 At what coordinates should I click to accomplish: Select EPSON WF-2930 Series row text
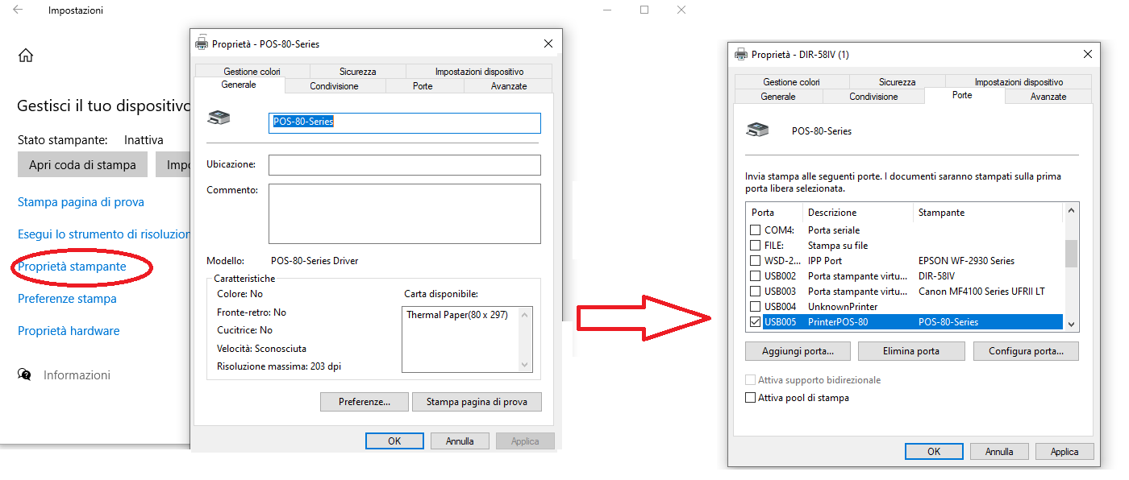[x=966, y=261]
